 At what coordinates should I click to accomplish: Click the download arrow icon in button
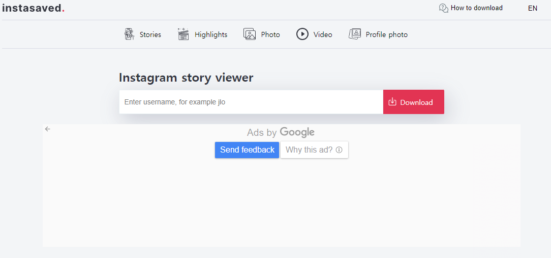[x=392, y=102]
